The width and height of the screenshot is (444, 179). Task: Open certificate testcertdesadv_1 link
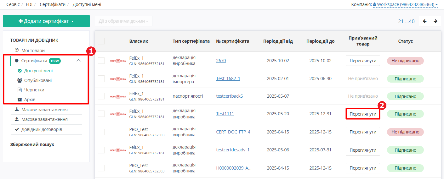pos(233,150)
